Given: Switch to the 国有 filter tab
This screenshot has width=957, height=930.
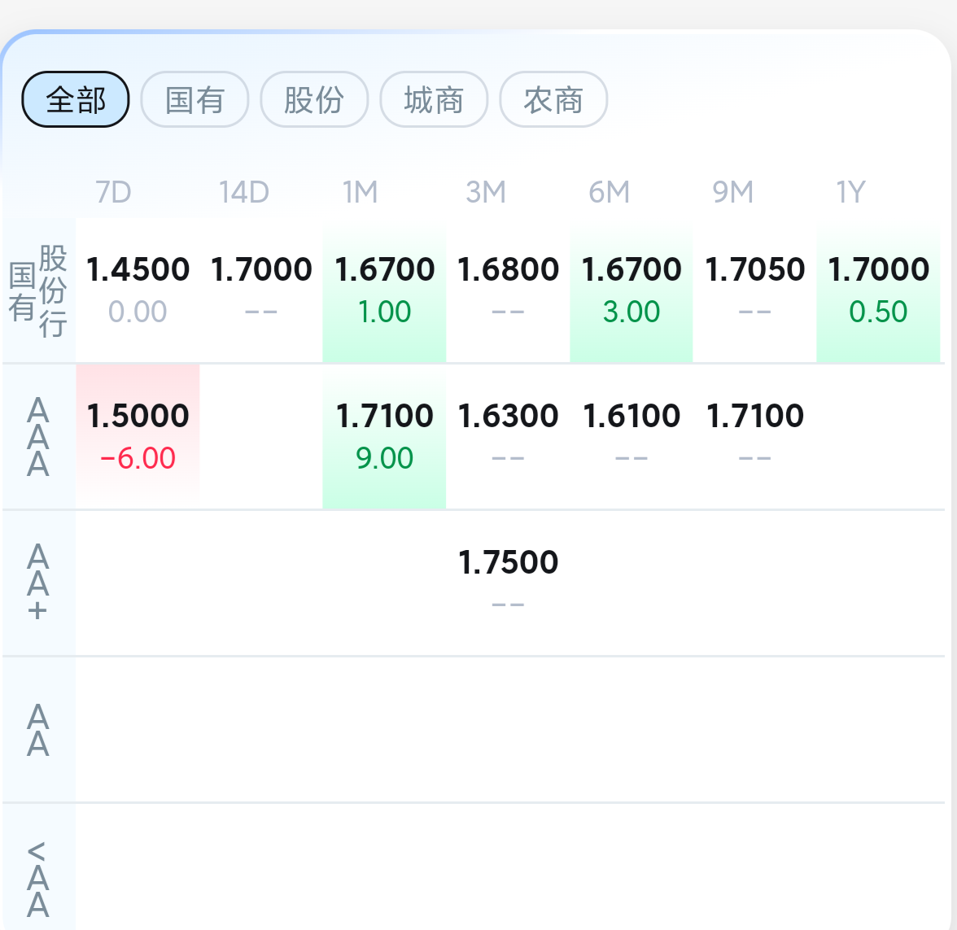Looking at the screenshot, I should (194, 100).
